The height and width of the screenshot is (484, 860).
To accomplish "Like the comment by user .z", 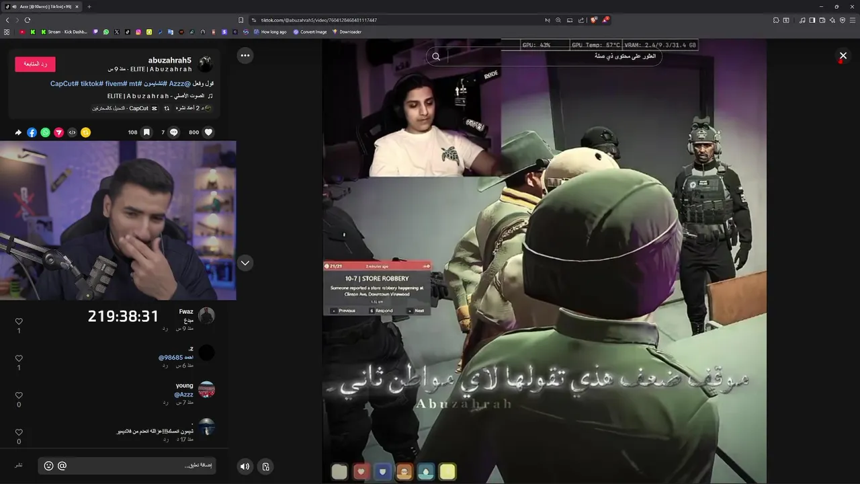I will pos(19,359).
